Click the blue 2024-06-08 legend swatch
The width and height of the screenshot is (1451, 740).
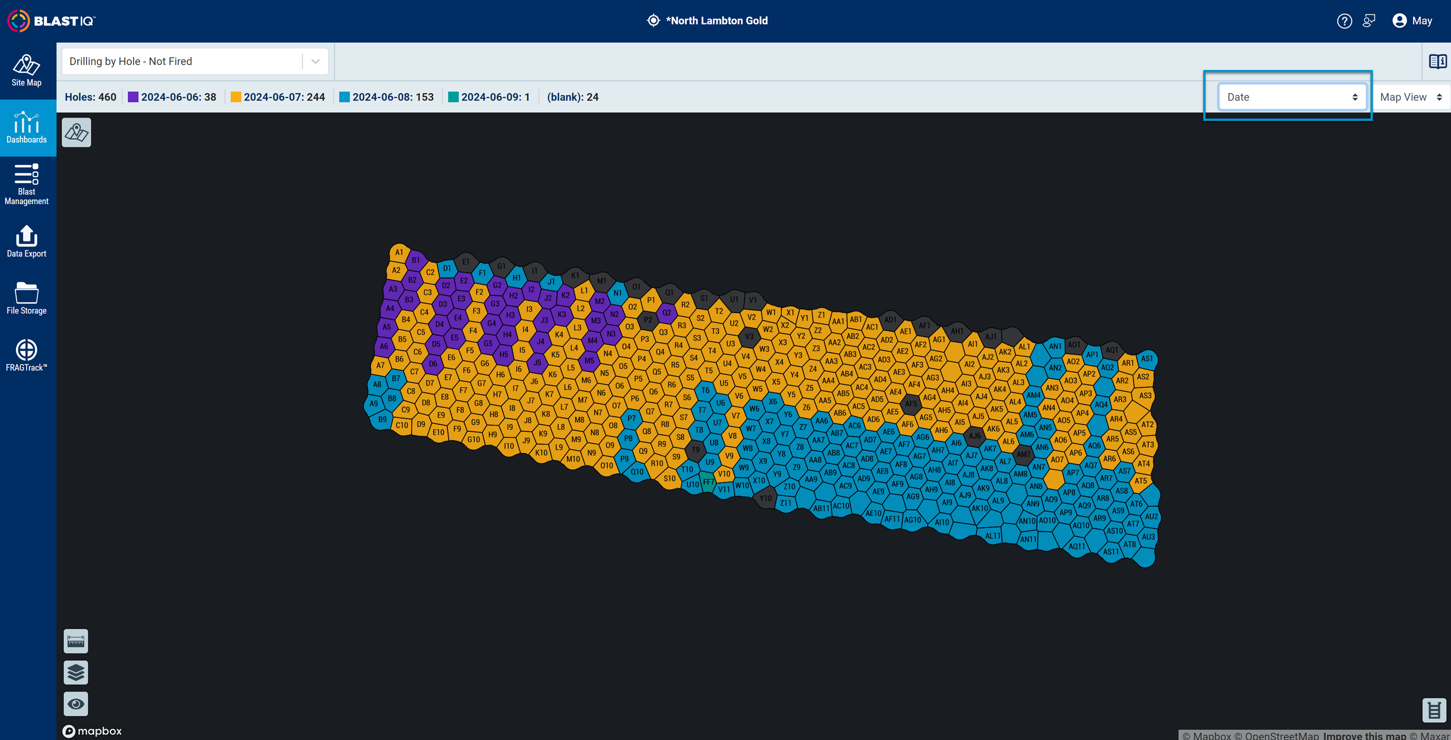(345, 97)
